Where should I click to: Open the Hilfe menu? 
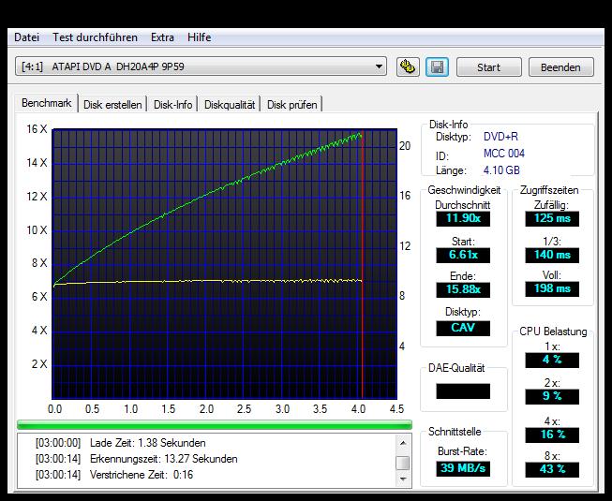[x=199, y=37]
